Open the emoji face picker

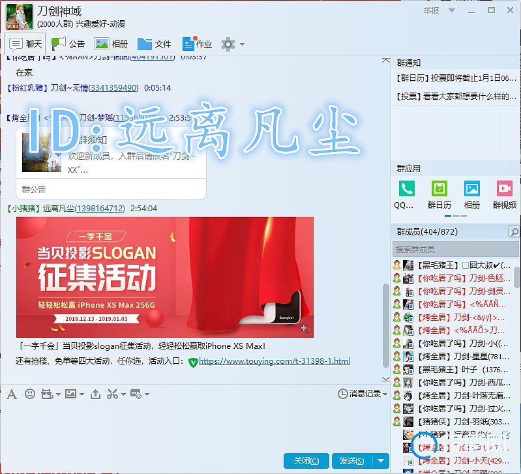click(29, 394)
